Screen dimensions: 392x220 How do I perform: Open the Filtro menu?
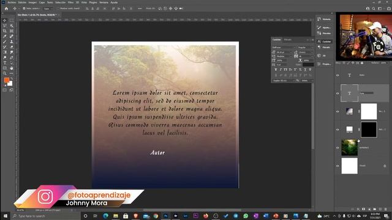click(x=71, y=2)
